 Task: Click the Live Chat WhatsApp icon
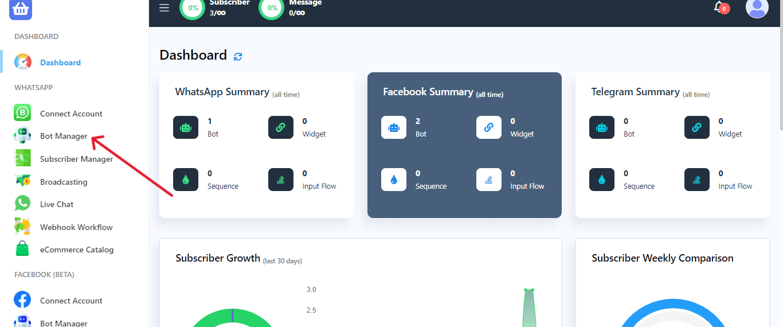(x=22, y=204)
